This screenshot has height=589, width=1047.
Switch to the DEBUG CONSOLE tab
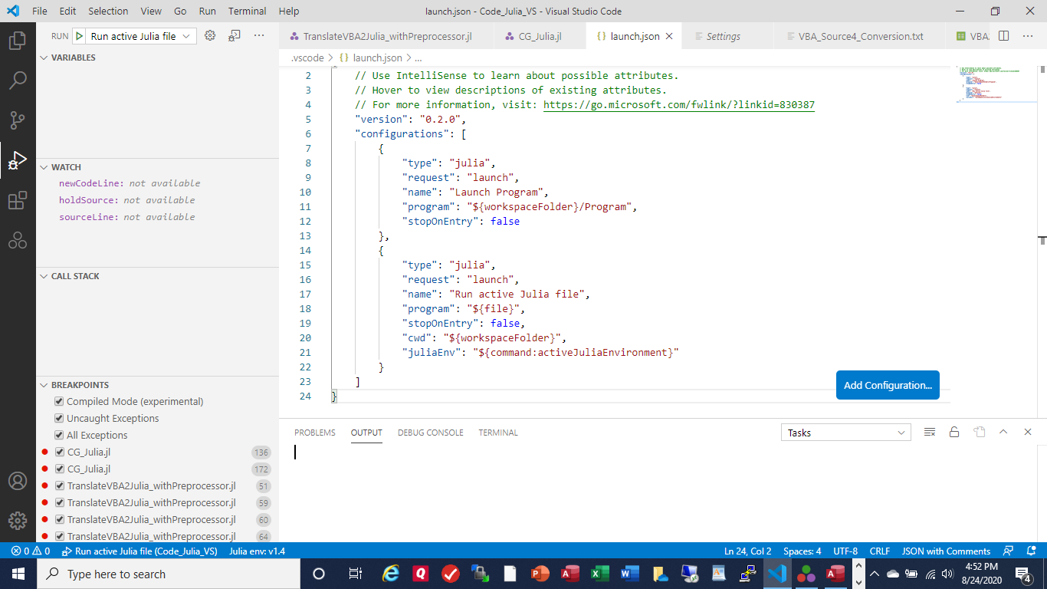[432, 432]
